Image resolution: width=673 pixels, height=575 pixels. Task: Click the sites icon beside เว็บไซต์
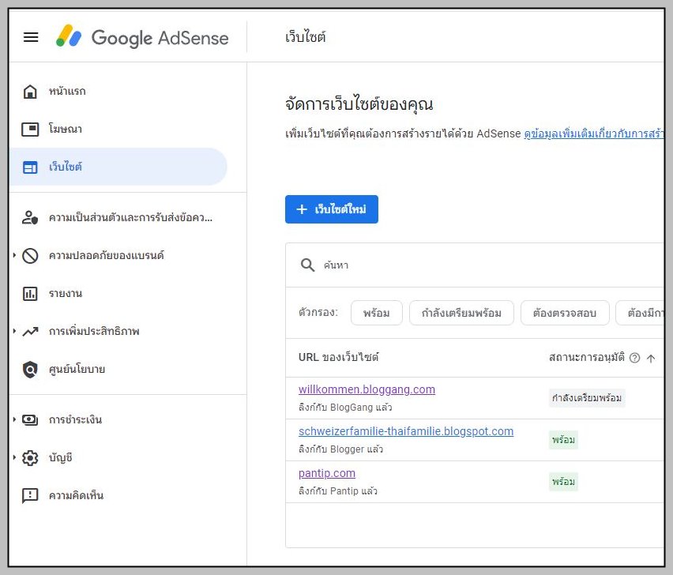30,167
